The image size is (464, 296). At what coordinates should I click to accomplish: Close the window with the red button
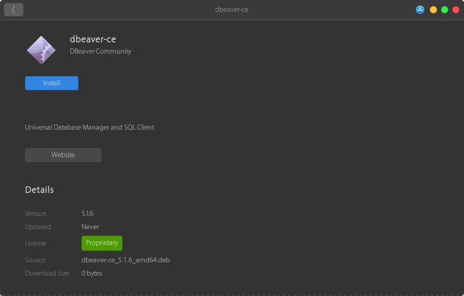pyautogui.click(x=456, y=10)
